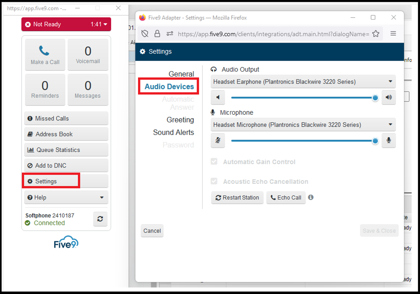
Task: Click the low volume speaker icon
Action: 218,97
